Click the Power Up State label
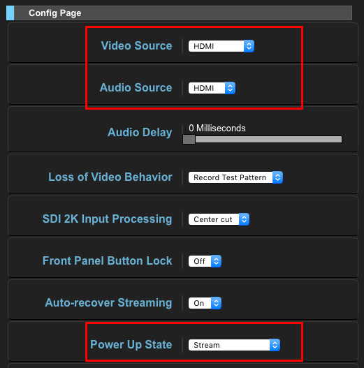Image resolution: width=364 pixels, height=368 pixels. click(131, 345)
